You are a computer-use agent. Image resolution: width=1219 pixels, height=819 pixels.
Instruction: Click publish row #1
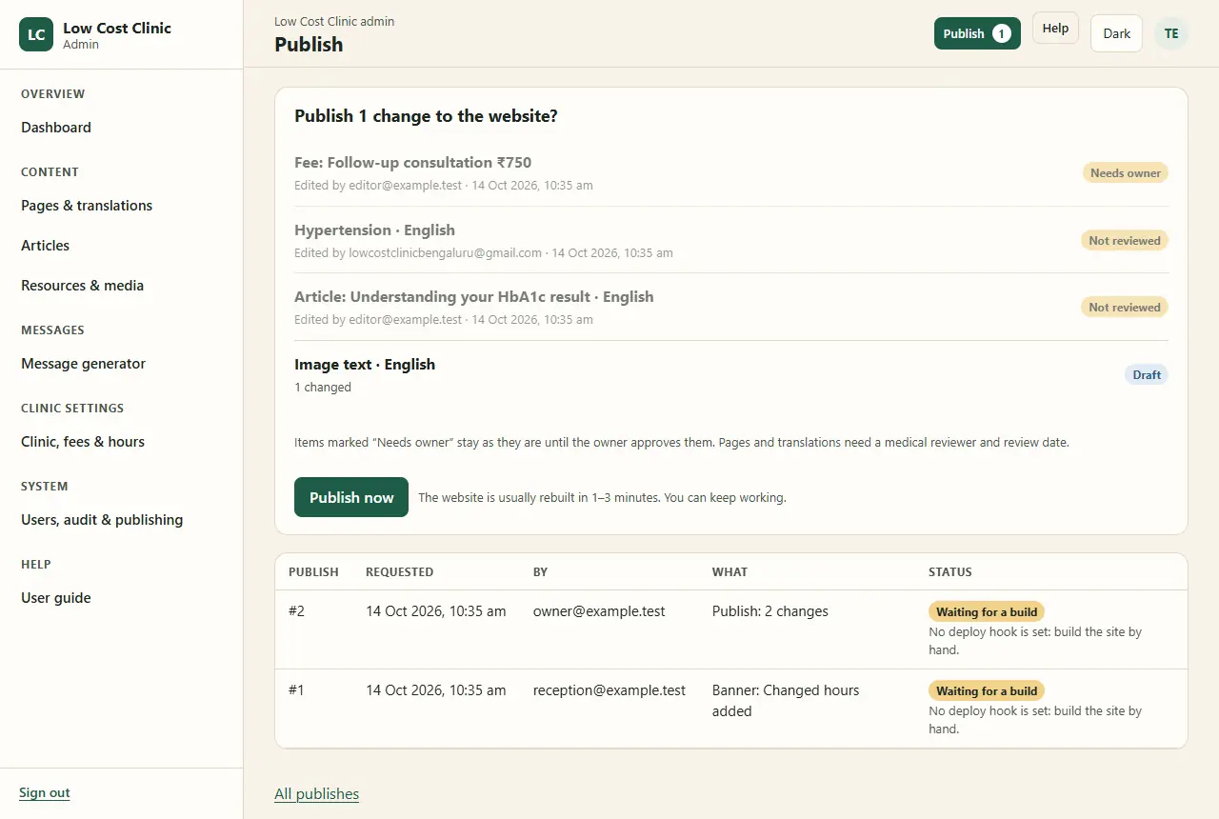pyautogui.click(x=731, y=709)
